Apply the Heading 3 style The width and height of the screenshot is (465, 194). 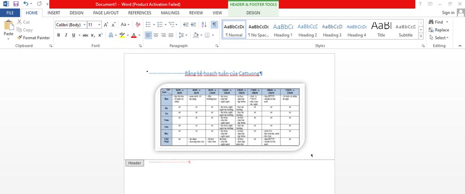332,29
